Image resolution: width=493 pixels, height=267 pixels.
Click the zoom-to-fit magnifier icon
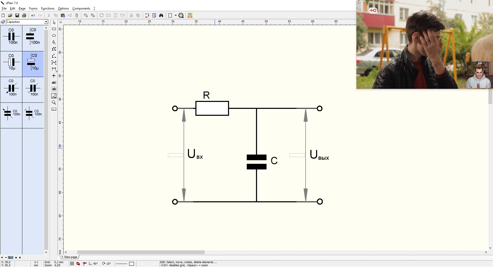tap(181, 15)
